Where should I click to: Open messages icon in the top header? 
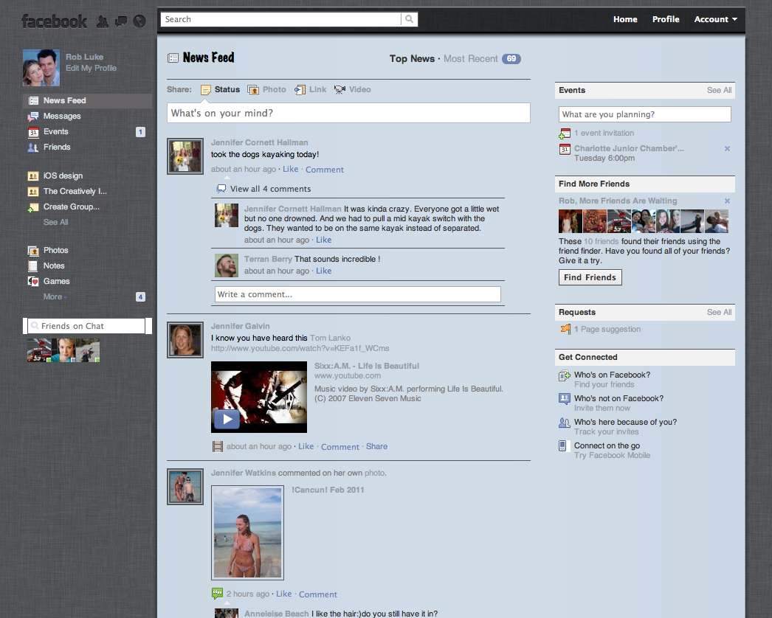pos(120,21)
